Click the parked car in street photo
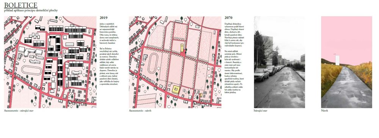Viewport: 379px width, 138px height. (262, 75)
